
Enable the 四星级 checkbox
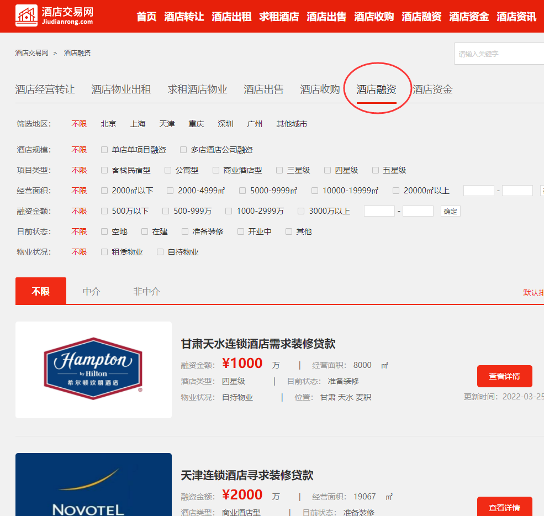[x=327, y=170]
